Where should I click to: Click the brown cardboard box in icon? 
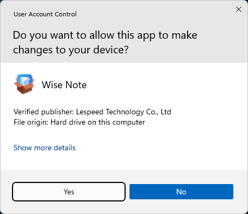coord(24,89)
